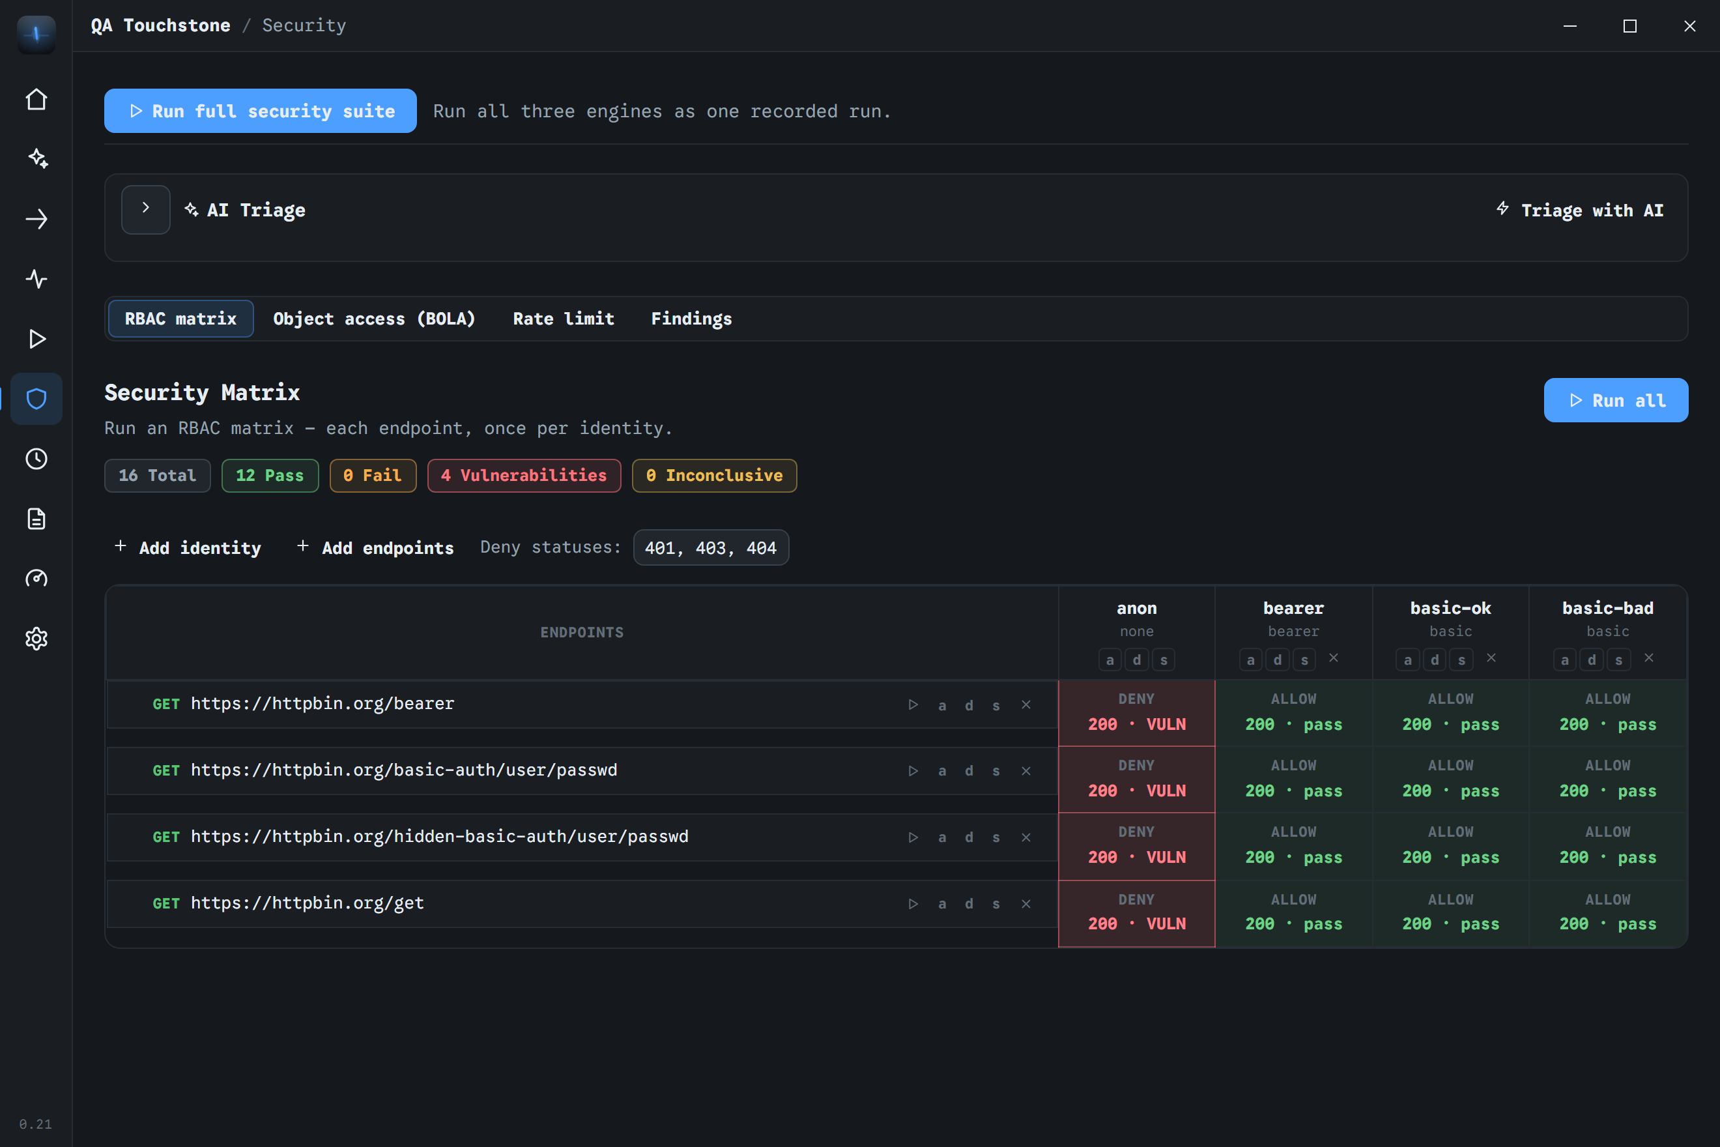Viewport: 1720px width, 1147px height.
Task: Open the document report icon in the sidebar
Action: point(36,519)
